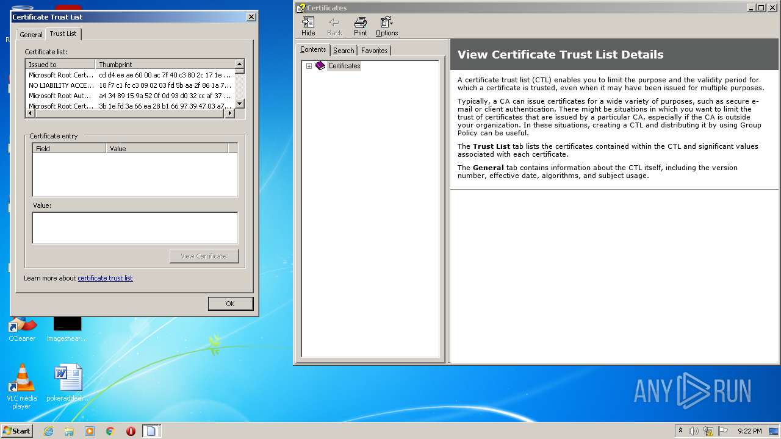Click the Back arrow in help toolbar
The height and width of the screenshot is (439, 781).
click(x=334, y=27)
